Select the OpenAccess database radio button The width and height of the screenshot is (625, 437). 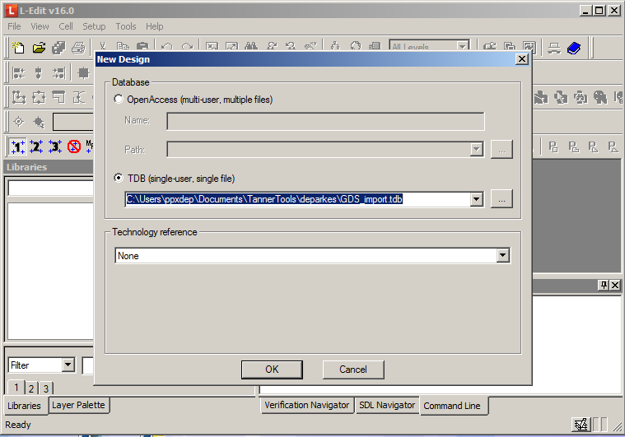(119, 100)
